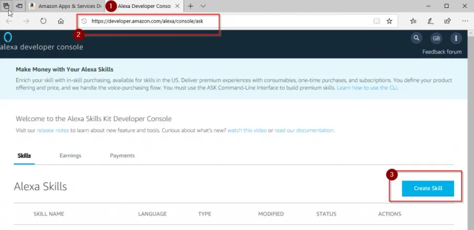Image resolution: width=474 pixels, height=230 pixels.
Task: Click the Create Skill button
Action: click(428, 188)
